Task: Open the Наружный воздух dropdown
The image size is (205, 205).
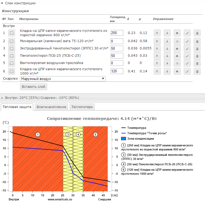Action: (x=63, y=79)
